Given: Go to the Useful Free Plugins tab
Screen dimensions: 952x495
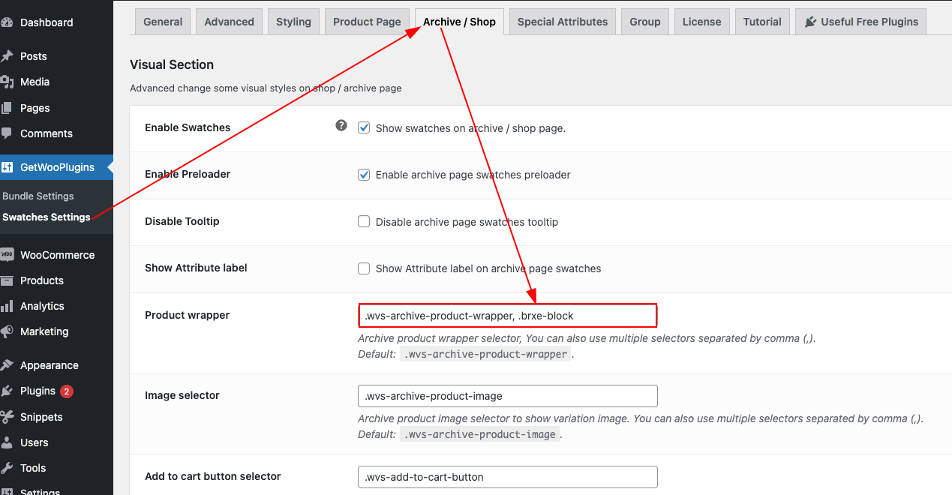Looking at the screenshot, I should coord(861,22).
